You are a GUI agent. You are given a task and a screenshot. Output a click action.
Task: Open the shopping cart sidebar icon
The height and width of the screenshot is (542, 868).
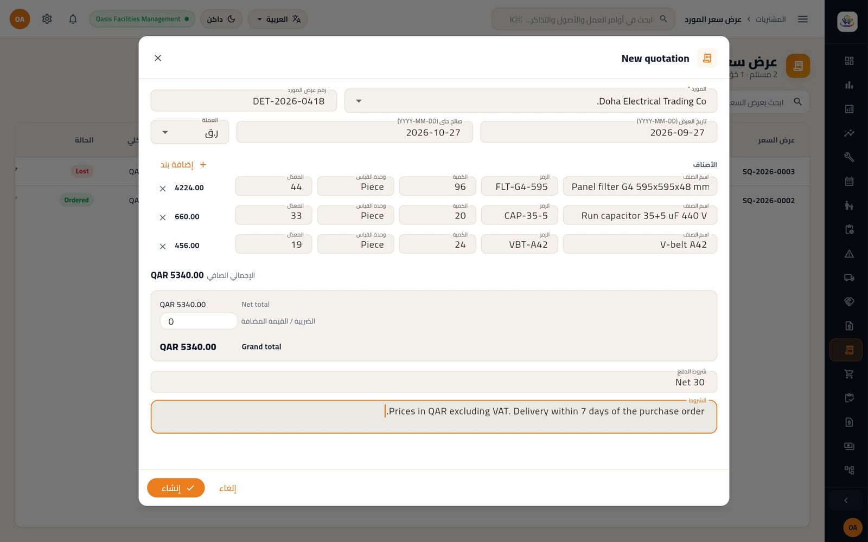(849, 374)
